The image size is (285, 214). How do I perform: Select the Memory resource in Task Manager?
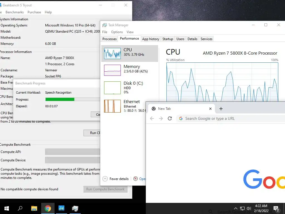(130, 70)
